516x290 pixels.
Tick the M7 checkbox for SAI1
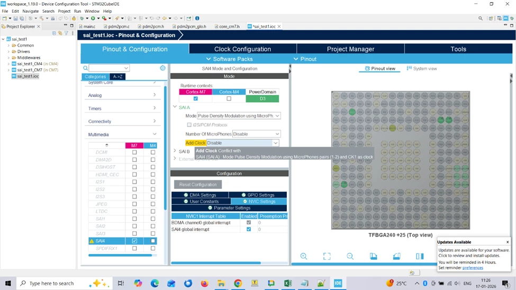click(x=134, y=219)
